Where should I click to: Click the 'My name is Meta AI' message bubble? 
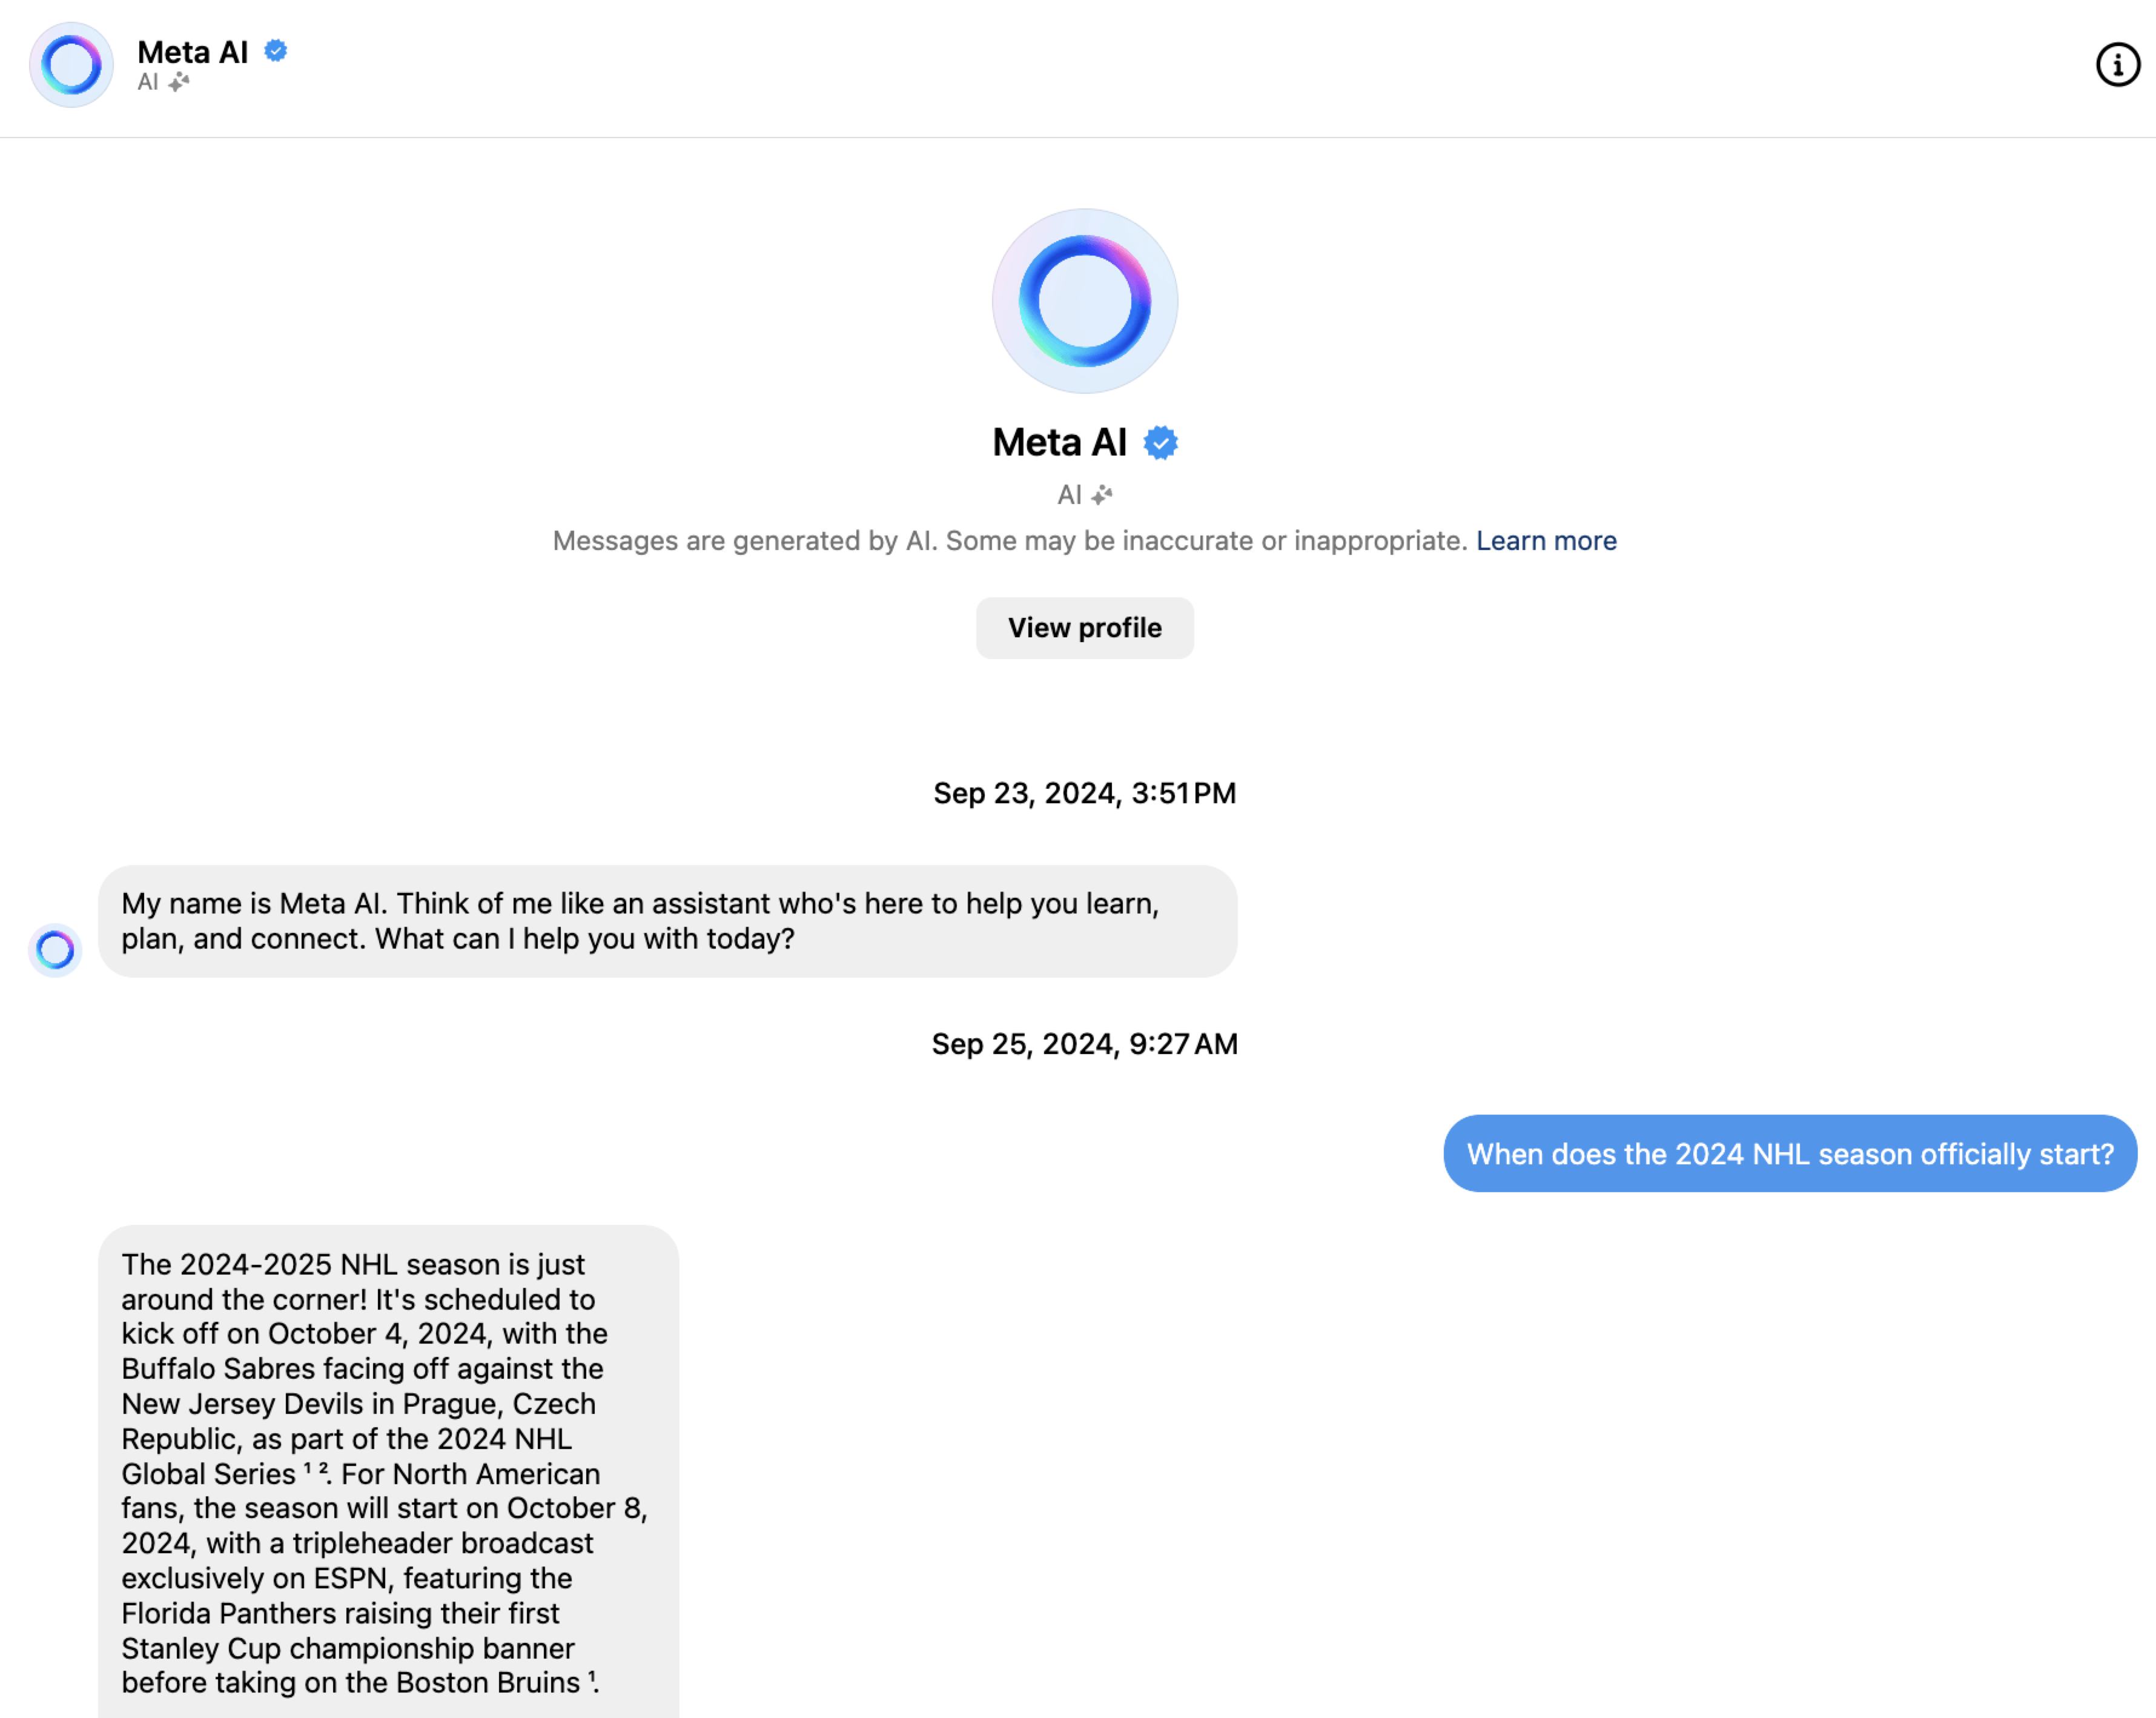tap(667, 921)
